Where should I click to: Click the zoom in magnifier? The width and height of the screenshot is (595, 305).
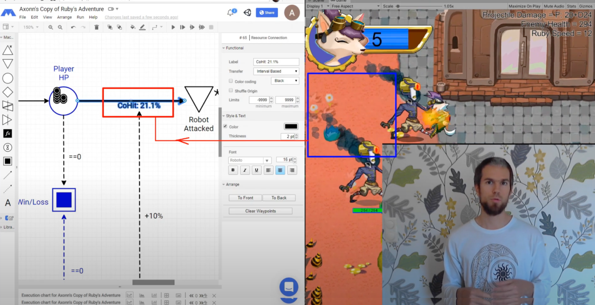(x=51, y=27)
